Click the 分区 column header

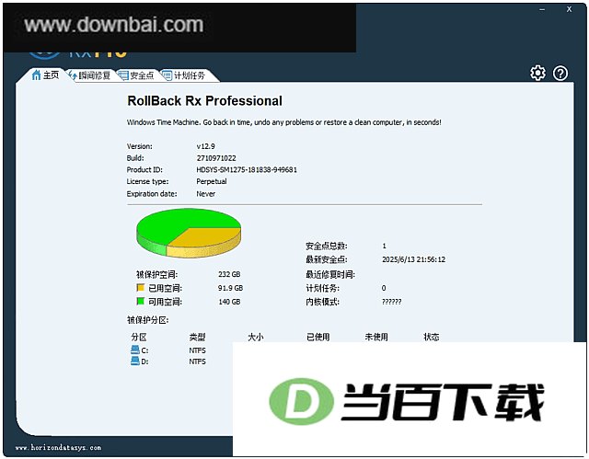click(139, 337)
